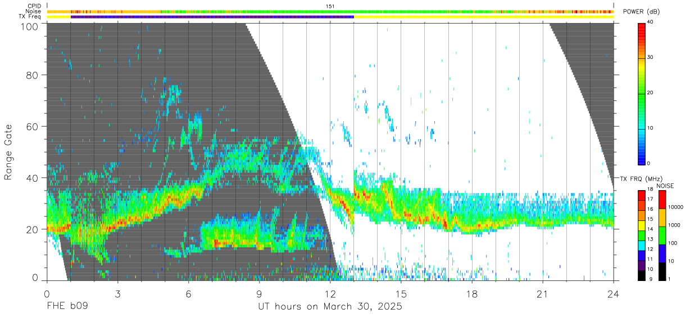Viewport: 690px width, 318px height.
Task: Click the '12' UT hour axis label
Action: click(330, 294)
